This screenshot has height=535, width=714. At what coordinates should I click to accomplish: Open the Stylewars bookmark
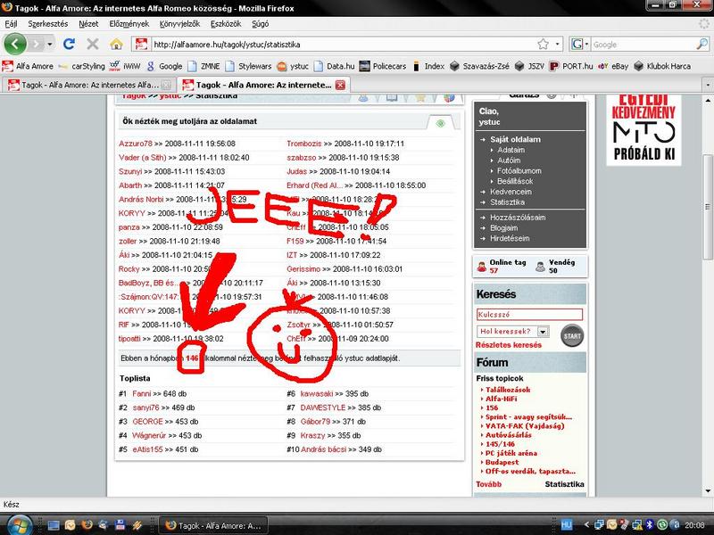pyautogui.click(x=249, y=66)
